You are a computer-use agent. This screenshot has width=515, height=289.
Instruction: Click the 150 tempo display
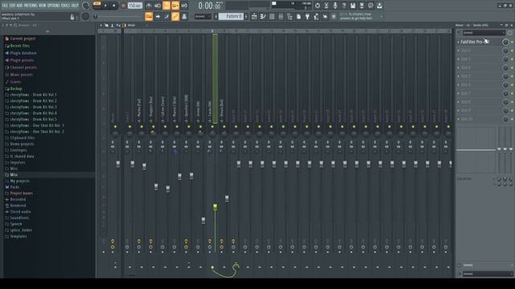(x=135, y=6)
